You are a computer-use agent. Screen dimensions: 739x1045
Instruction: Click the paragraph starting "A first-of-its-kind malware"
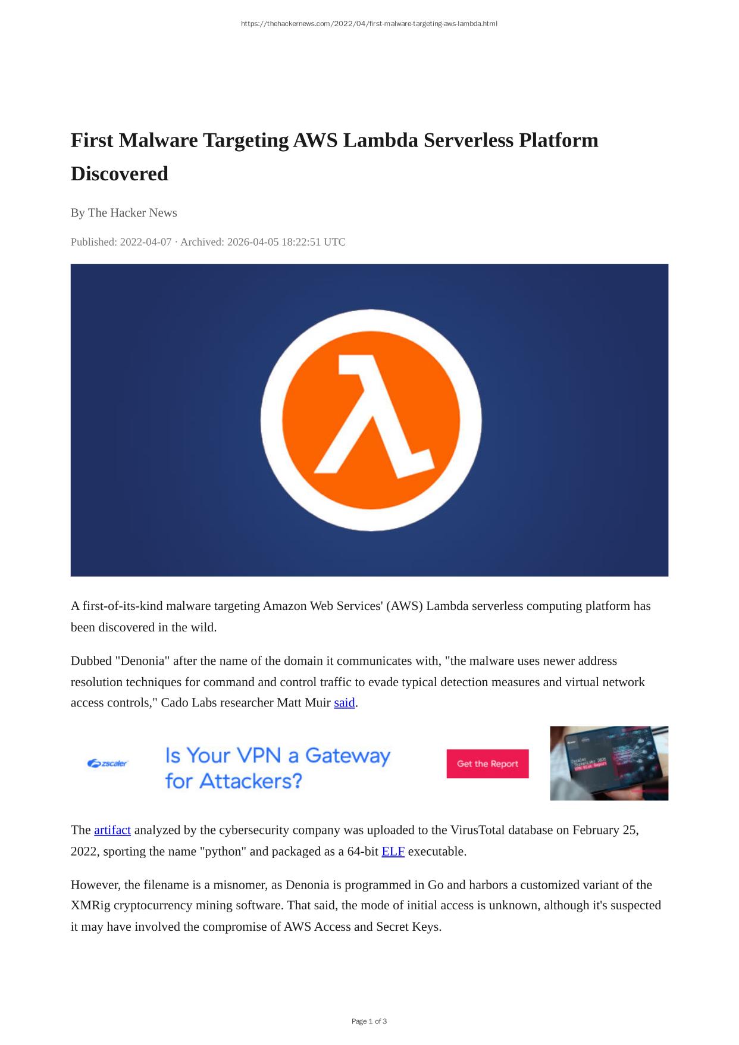pyautogui.click(x=361, y=617)
